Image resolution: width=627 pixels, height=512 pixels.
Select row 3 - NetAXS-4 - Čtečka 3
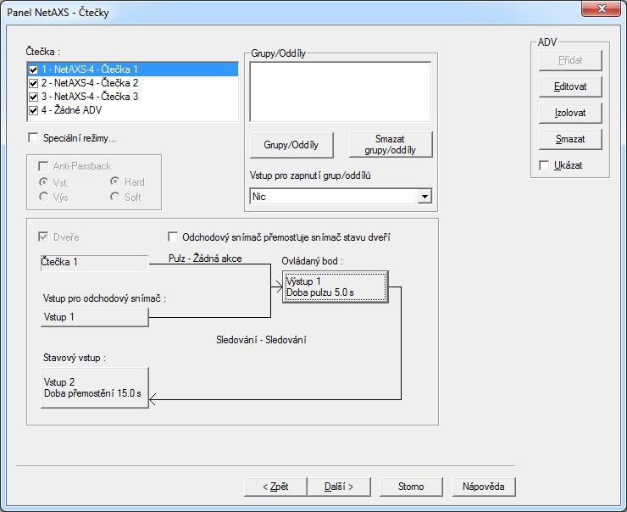tap(133, 97)
